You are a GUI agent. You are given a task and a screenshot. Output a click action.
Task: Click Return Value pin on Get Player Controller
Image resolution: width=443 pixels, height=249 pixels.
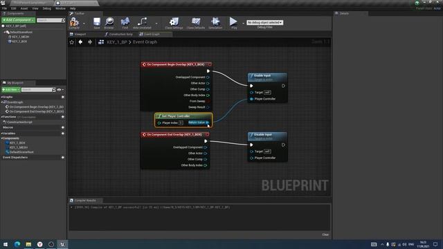click(208, 122)
